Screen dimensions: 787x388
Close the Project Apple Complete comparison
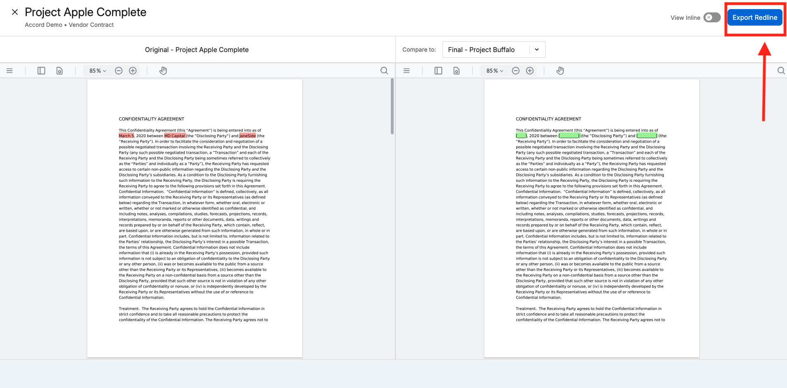(15, 12)
